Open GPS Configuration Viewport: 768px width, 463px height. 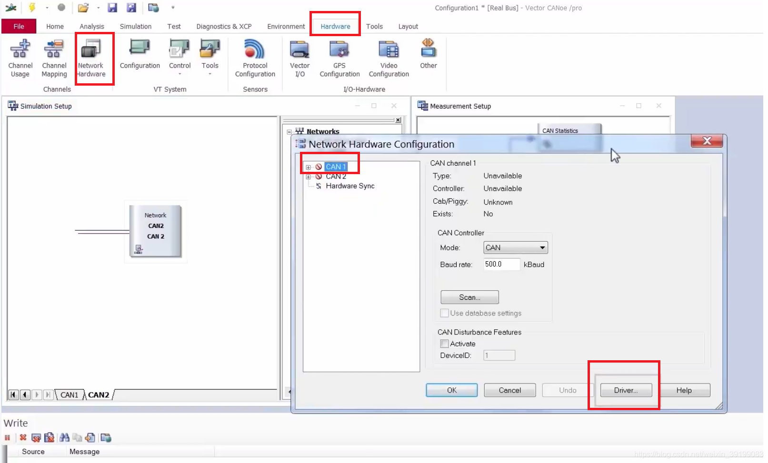339,58
